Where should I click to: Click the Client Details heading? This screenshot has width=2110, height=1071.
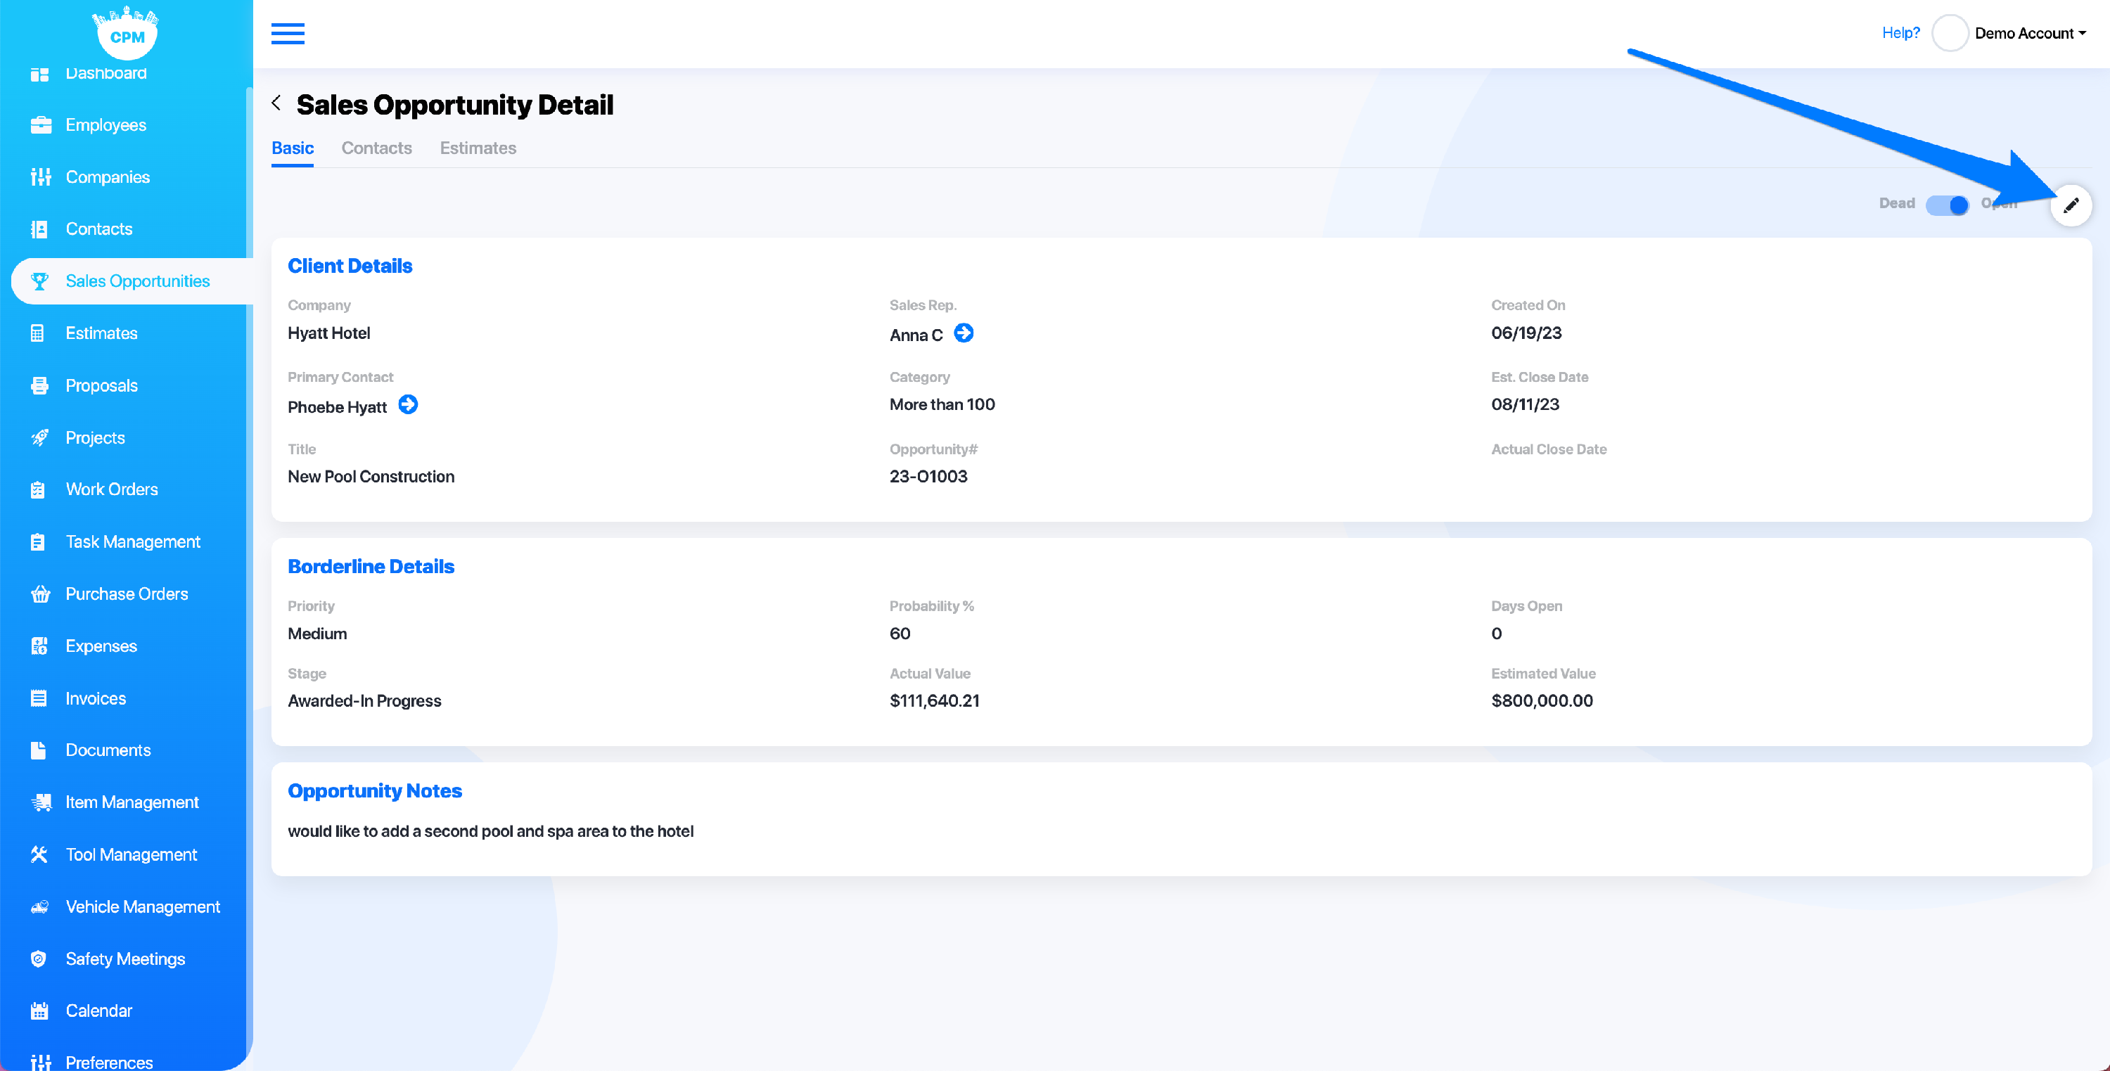[350, 266]
